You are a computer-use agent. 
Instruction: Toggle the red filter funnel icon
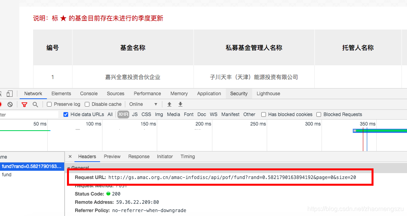click(x=24, y=104)
